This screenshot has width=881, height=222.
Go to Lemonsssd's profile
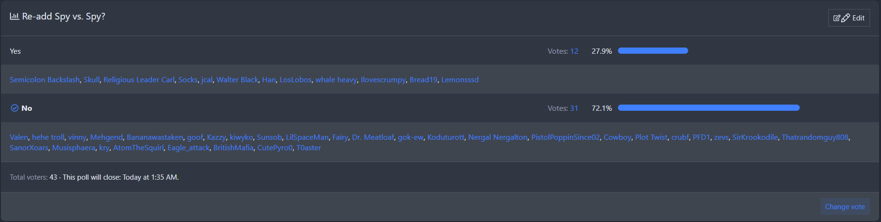(x=460, y=80)
